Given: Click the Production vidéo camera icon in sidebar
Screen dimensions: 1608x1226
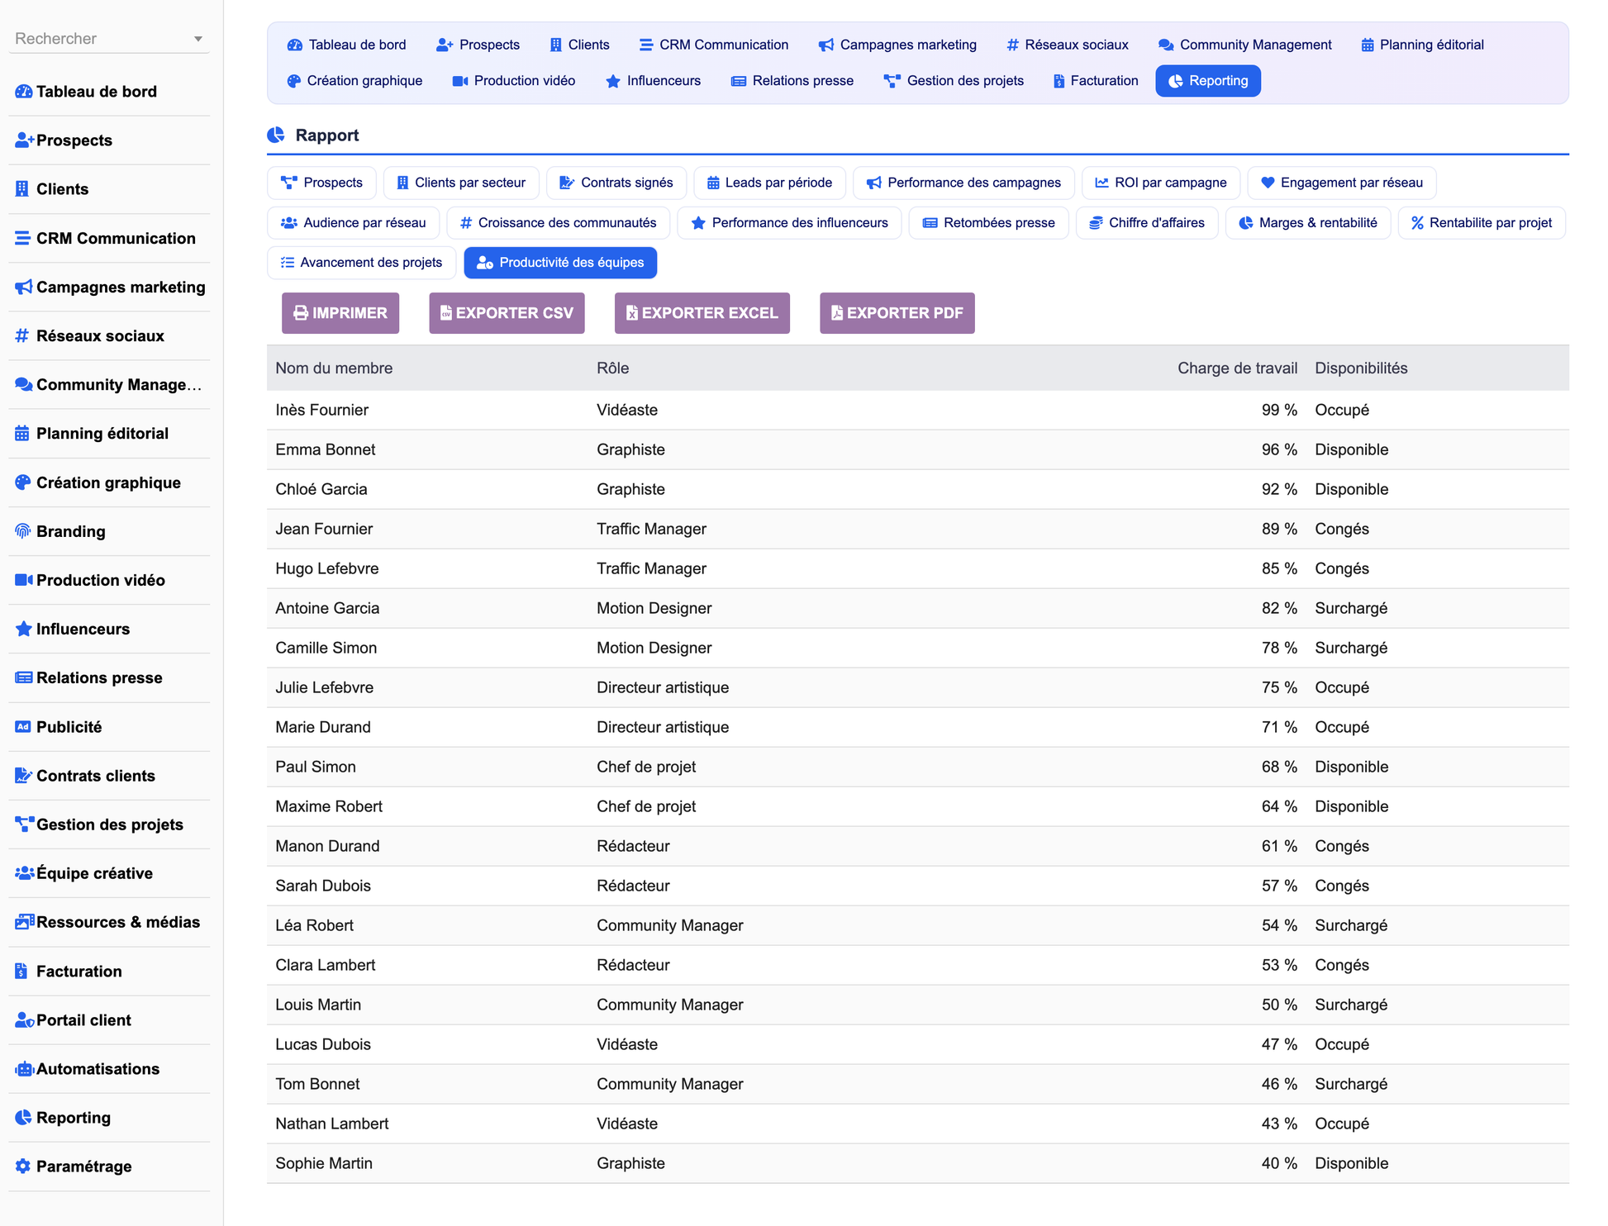Looking at the screenshot, I should tap(24, 580).
